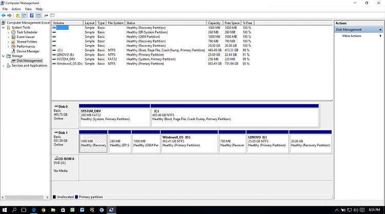Expand the Services and Applications node

(x=4, y=66)
